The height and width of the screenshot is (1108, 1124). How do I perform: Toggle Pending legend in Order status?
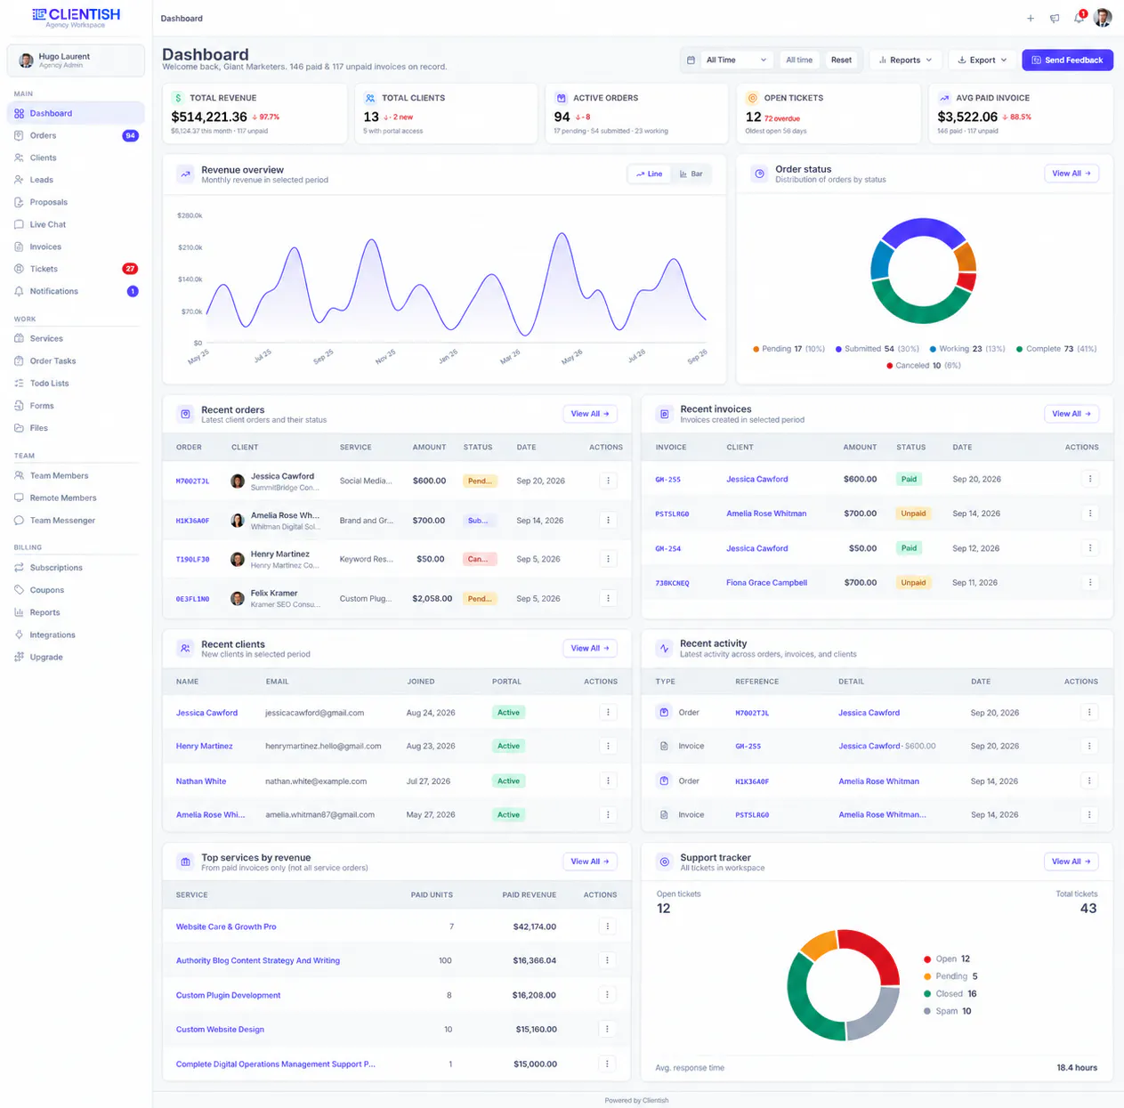pos(789,349)
